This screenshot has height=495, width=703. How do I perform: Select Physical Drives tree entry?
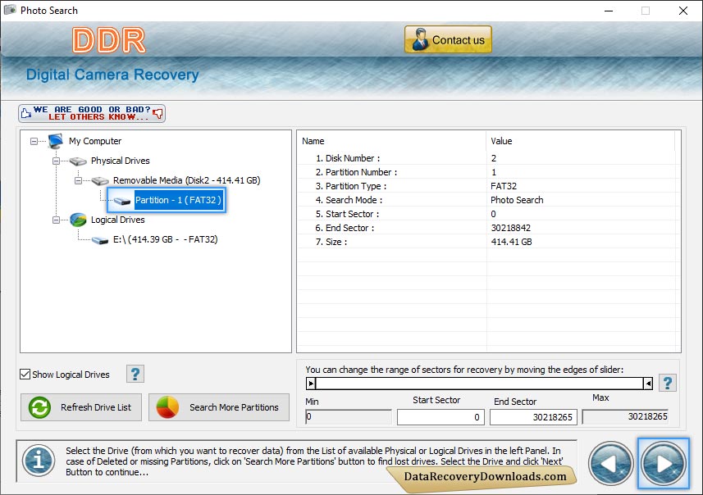click(x=120, y=161)
